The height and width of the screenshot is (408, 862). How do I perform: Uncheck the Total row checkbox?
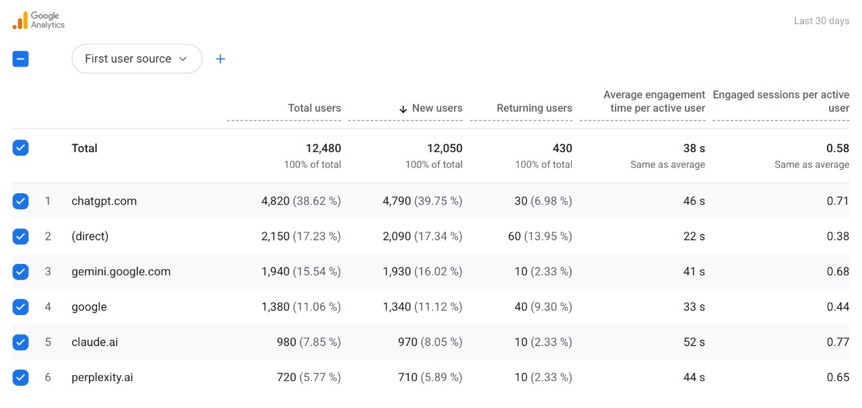click(21, 148)
